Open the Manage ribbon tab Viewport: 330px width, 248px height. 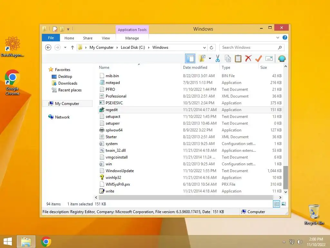click(x=132, y=38)
